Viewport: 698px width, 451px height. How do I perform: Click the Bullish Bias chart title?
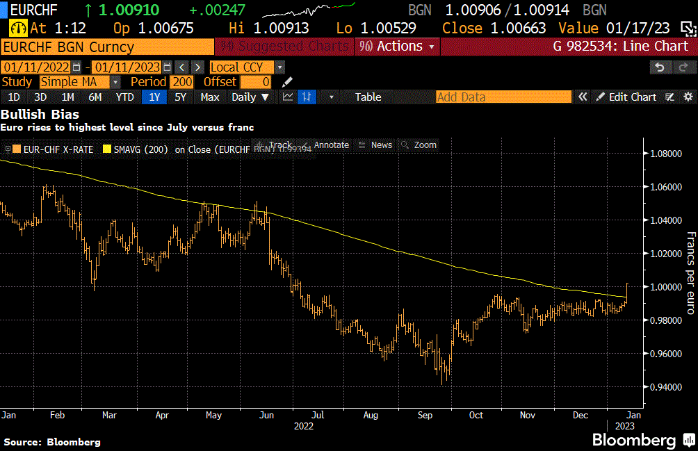[x=40, y=115]
